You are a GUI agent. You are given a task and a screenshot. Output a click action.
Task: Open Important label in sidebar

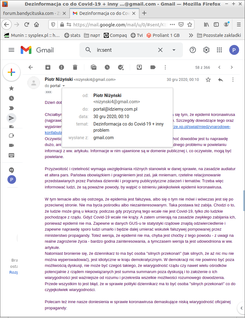coord(11,108)
